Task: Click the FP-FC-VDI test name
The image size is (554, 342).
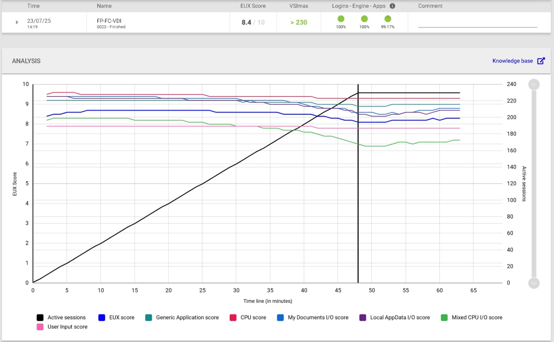Action: point(109,21)
